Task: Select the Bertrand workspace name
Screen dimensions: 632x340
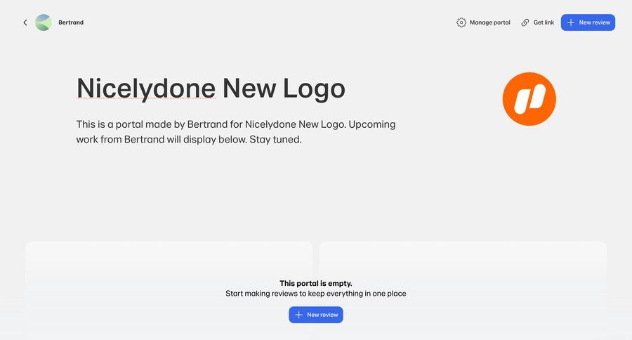Action: (x=71, y=22)
